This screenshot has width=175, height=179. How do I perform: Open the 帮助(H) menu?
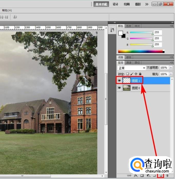7,10
